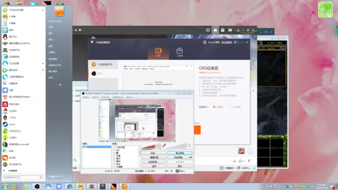
Task: Open Control Panel from Start menu
Action: point(53,59)
